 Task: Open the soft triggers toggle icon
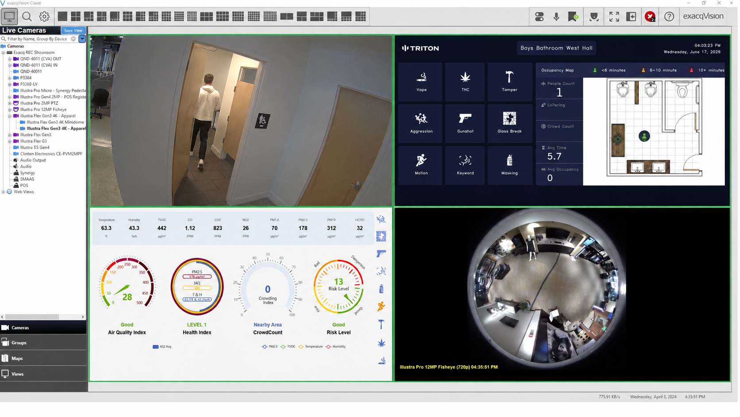539,17
